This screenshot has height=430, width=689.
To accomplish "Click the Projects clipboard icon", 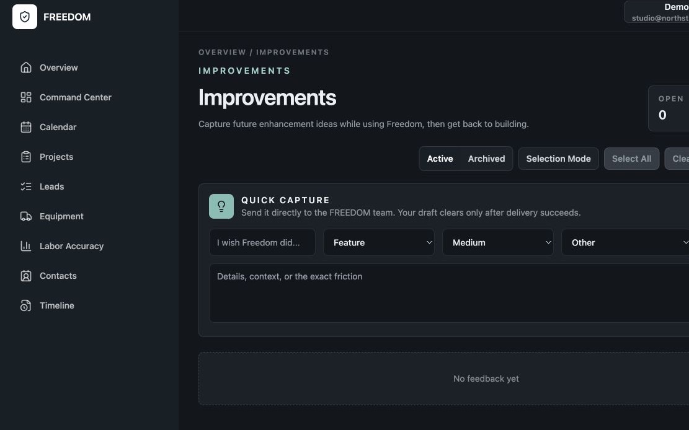I will coord(26,157).
